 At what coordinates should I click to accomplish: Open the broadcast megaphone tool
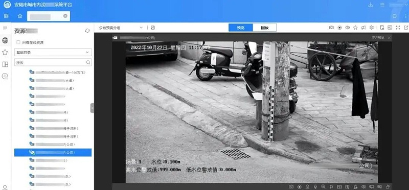(x=363, y=28)
